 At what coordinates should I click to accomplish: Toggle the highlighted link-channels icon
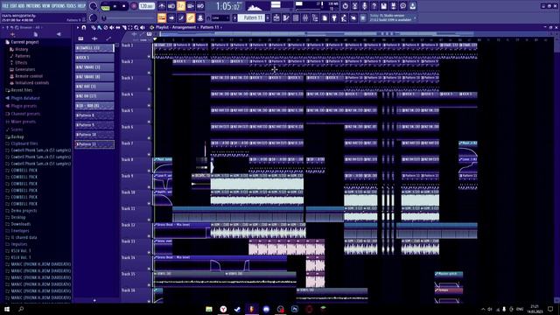point(191,17)
